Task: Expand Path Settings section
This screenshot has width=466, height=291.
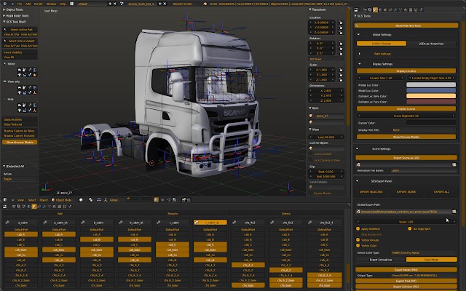Action: pos(359,54)
